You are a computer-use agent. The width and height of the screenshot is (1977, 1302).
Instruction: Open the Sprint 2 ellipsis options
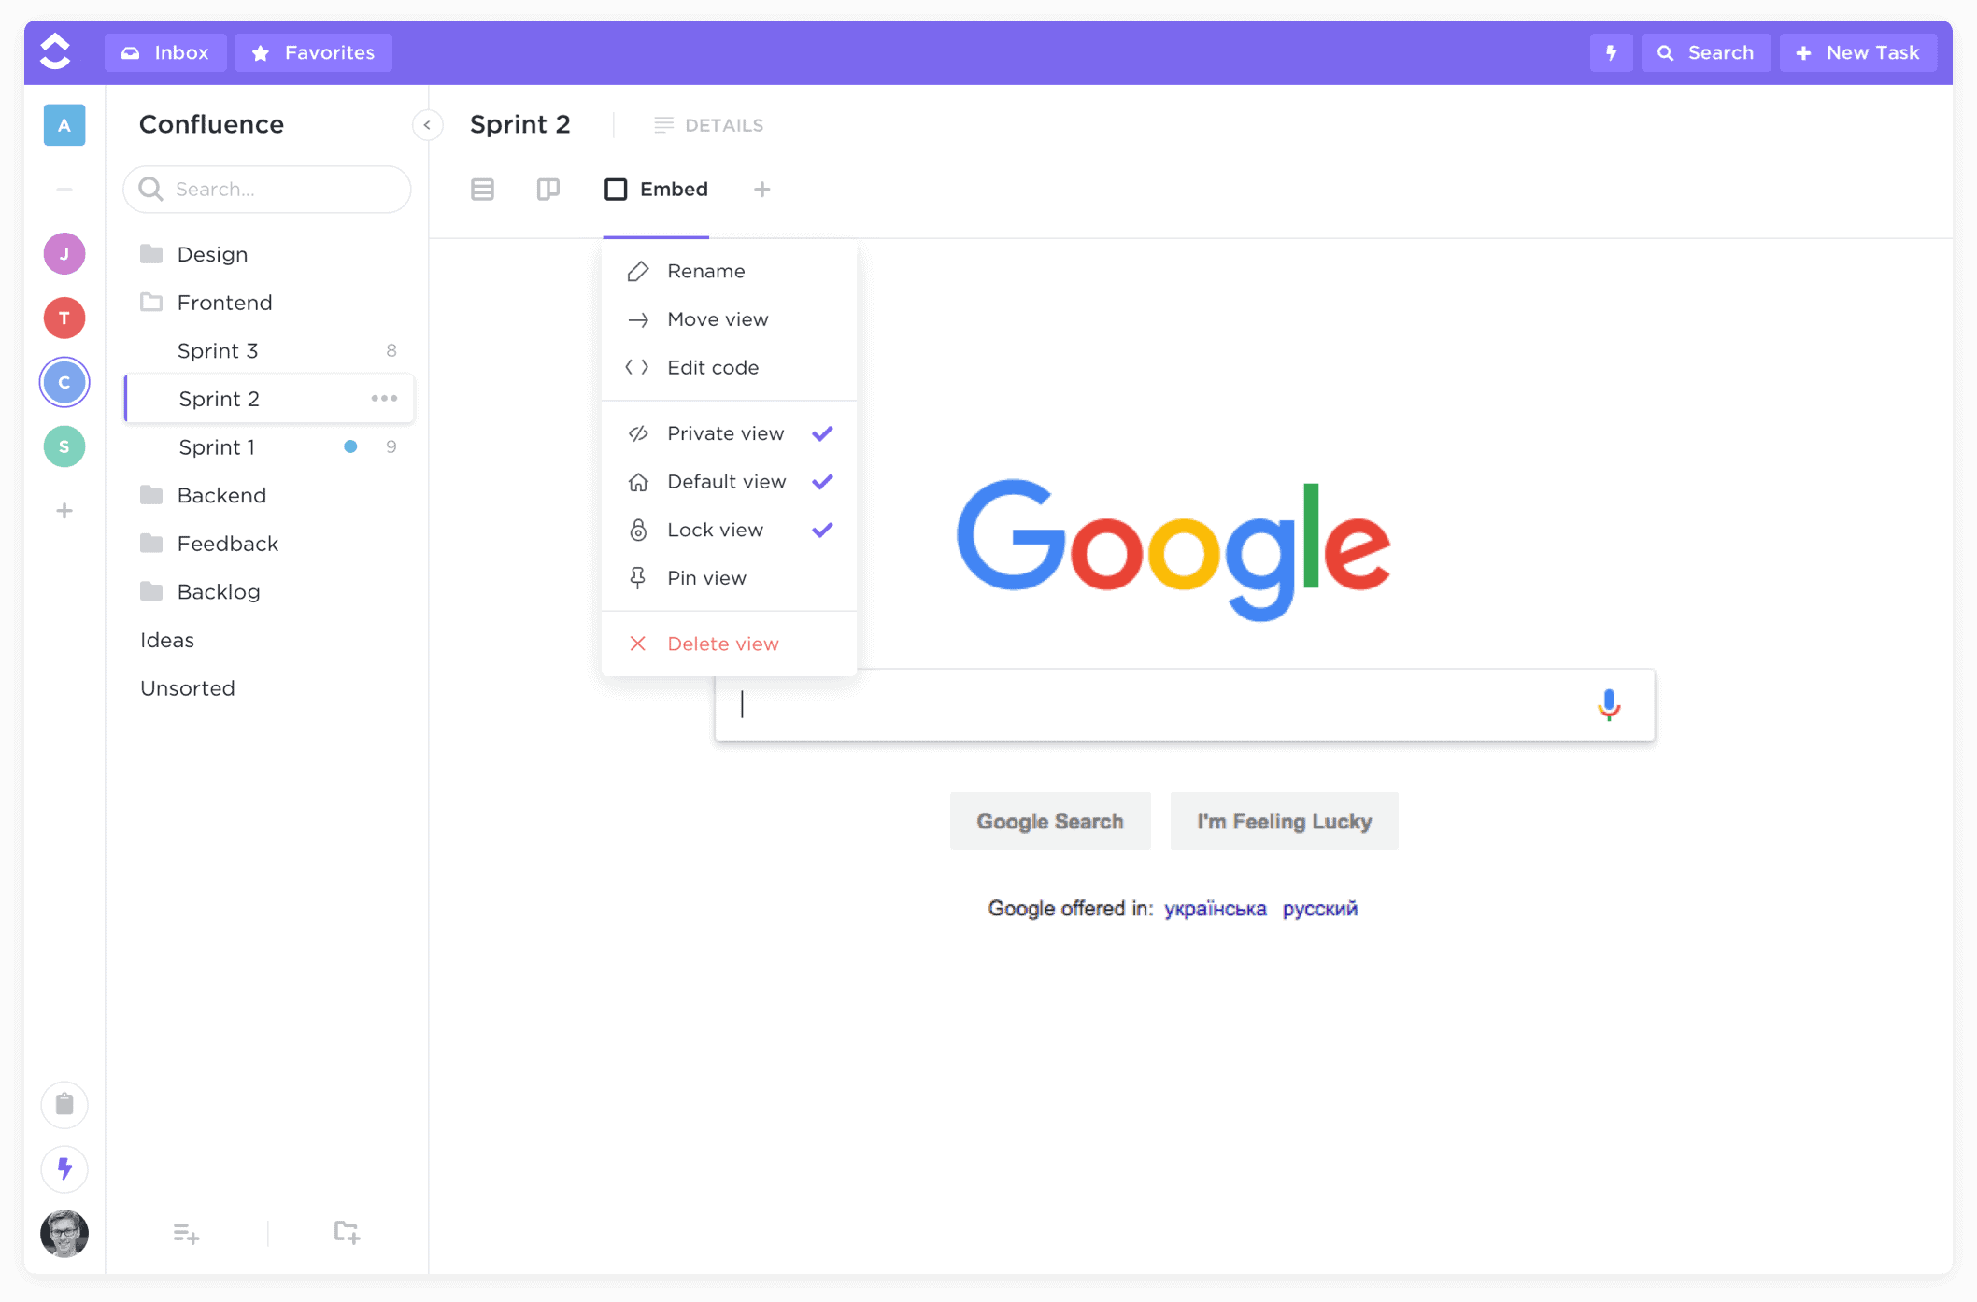pyautogui.click(x=384, y=399)
